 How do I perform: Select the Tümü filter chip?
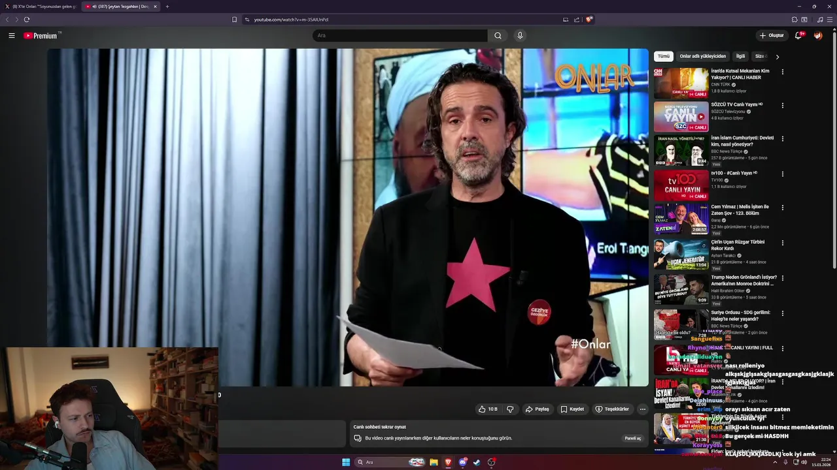pyautogui.click(x=663, y=56)
